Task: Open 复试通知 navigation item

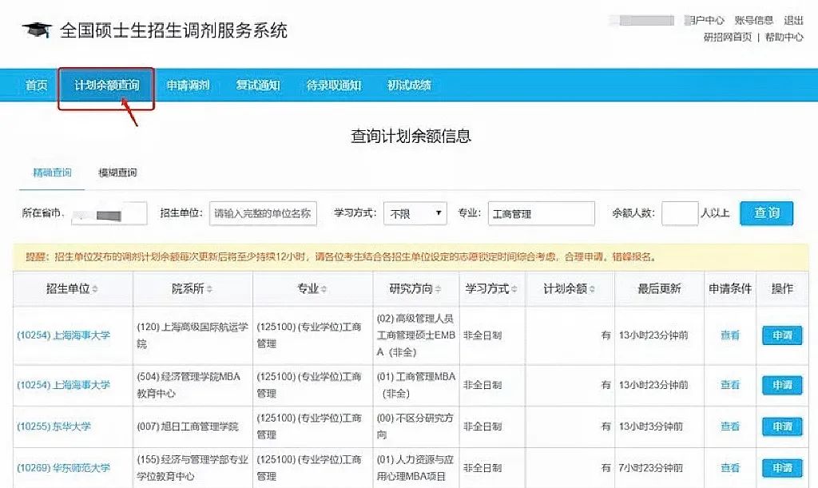Action: (258, 85)
